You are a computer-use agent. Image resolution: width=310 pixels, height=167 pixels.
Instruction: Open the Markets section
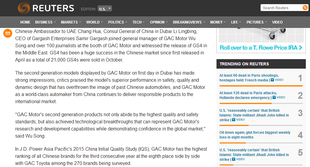tap(69, 22)
